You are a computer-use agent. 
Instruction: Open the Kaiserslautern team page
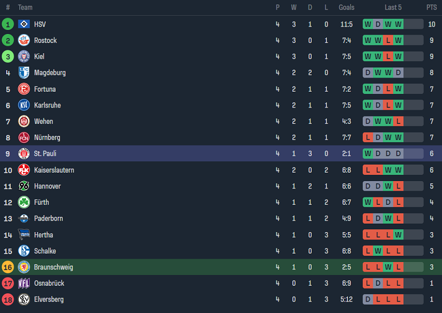[x=54, y=170]
